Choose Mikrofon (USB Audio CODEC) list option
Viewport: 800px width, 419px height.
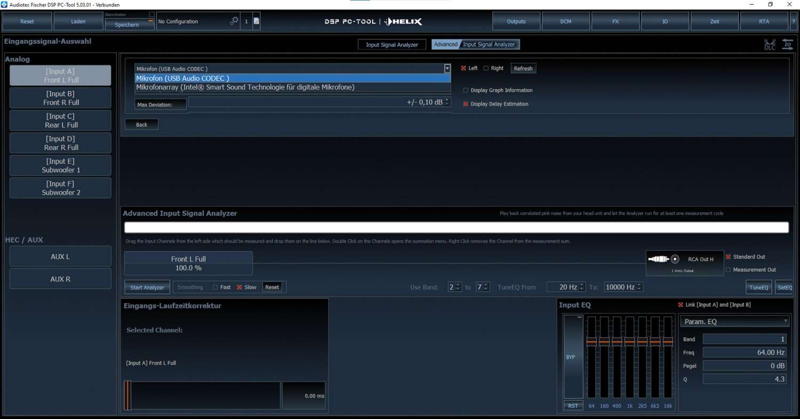point(293,78)
